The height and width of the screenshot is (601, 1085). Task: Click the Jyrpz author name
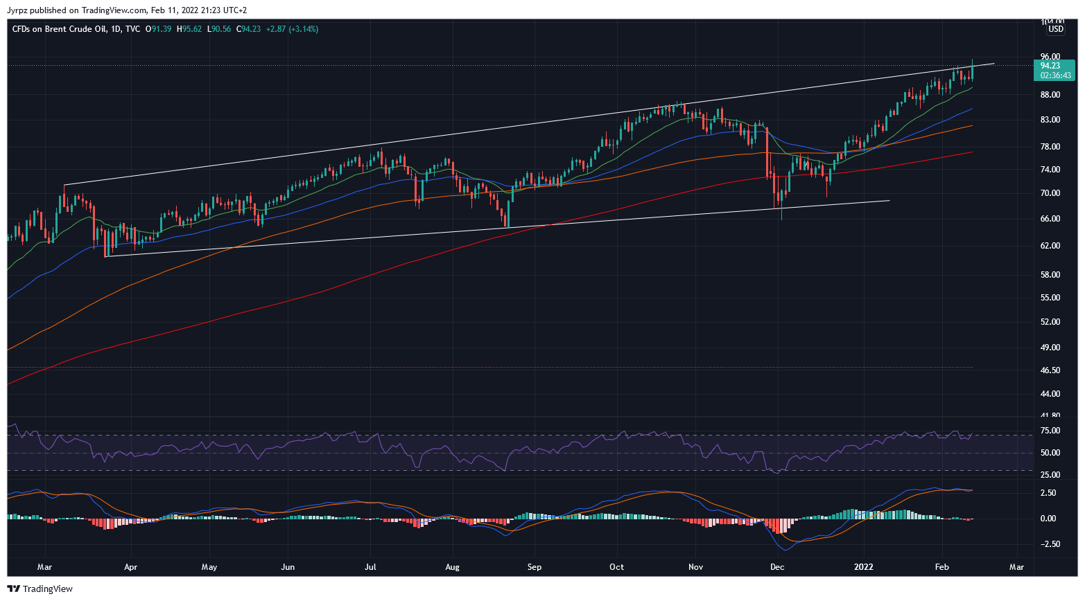point(19,10)
